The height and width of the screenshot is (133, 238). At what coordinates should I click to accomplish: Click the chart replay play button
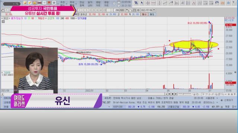pos(166,94)
